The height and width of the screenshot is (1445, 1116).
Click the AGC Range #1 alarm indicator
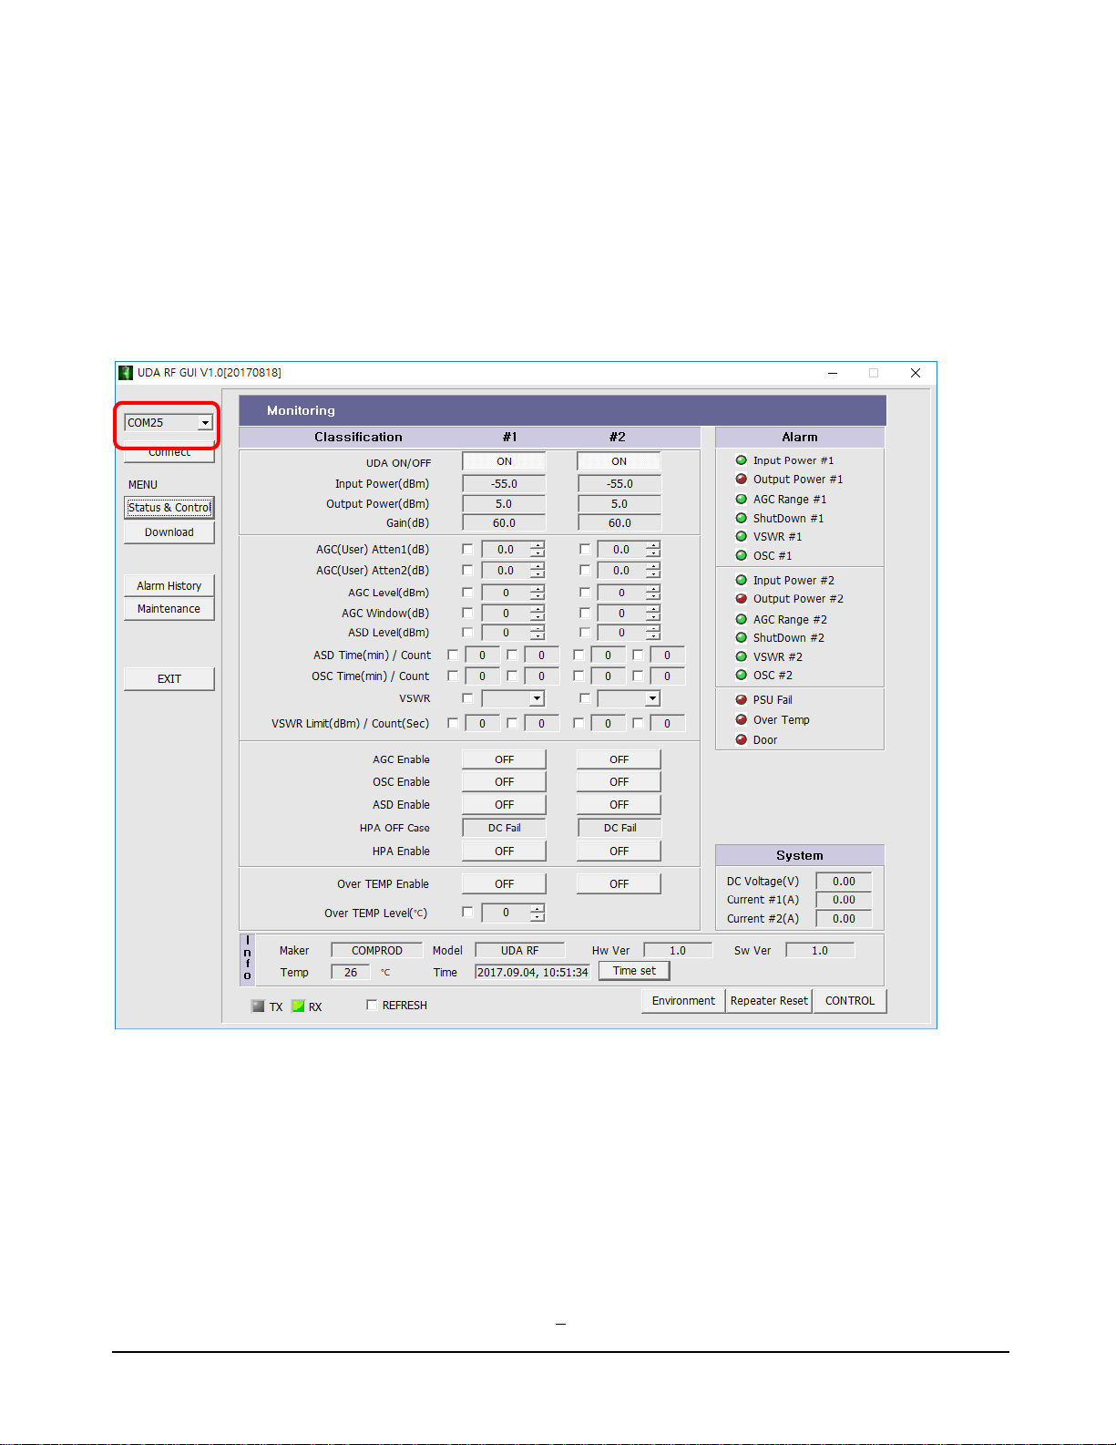click(x=741, y=499)
